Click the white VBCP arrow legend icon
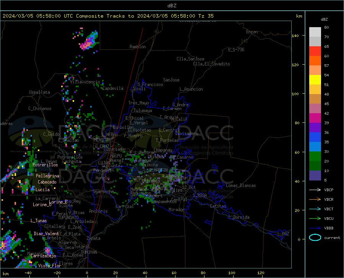The width and height of the screenshot is (344, 278). pos(315,190)
